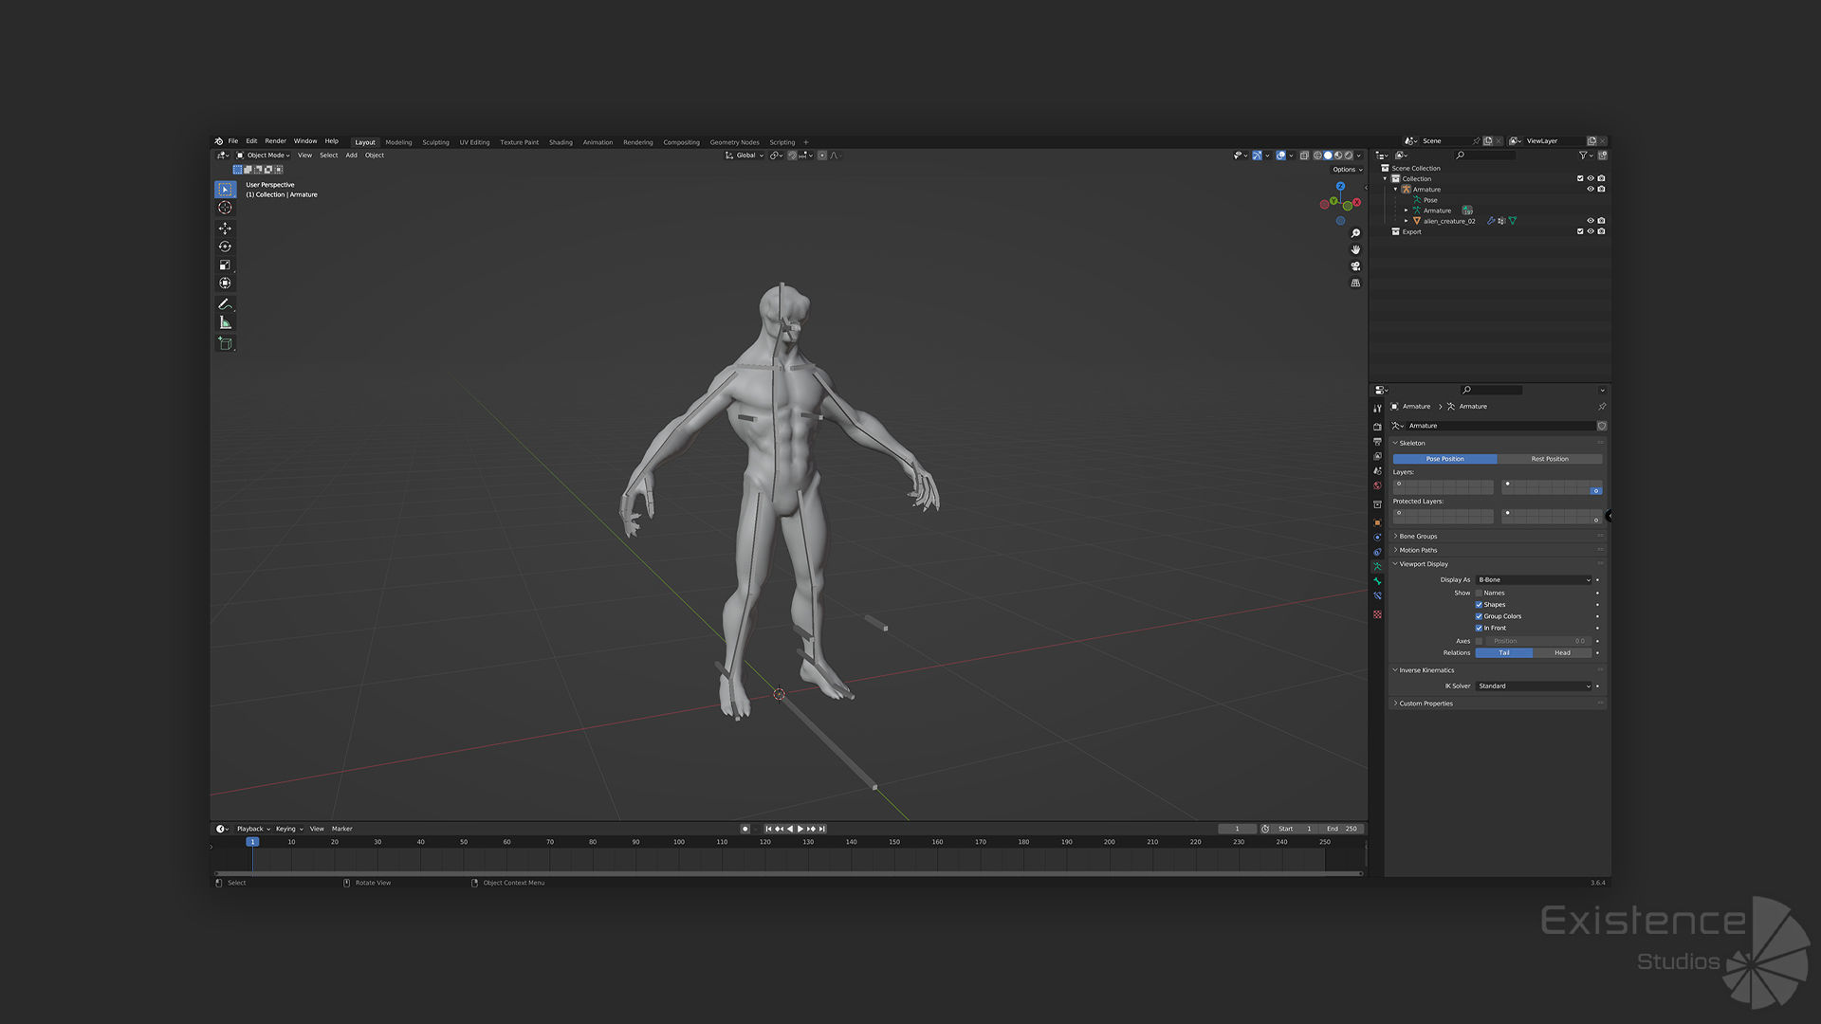
Task: Click the proportional editing falloff icon
Action: point(833,155)
